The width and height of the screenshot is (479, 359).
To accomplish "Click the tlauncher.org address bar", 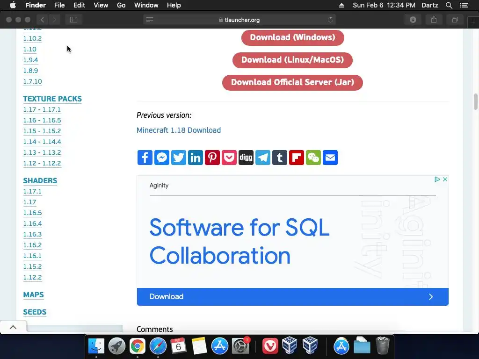I will tap(239, 20).
